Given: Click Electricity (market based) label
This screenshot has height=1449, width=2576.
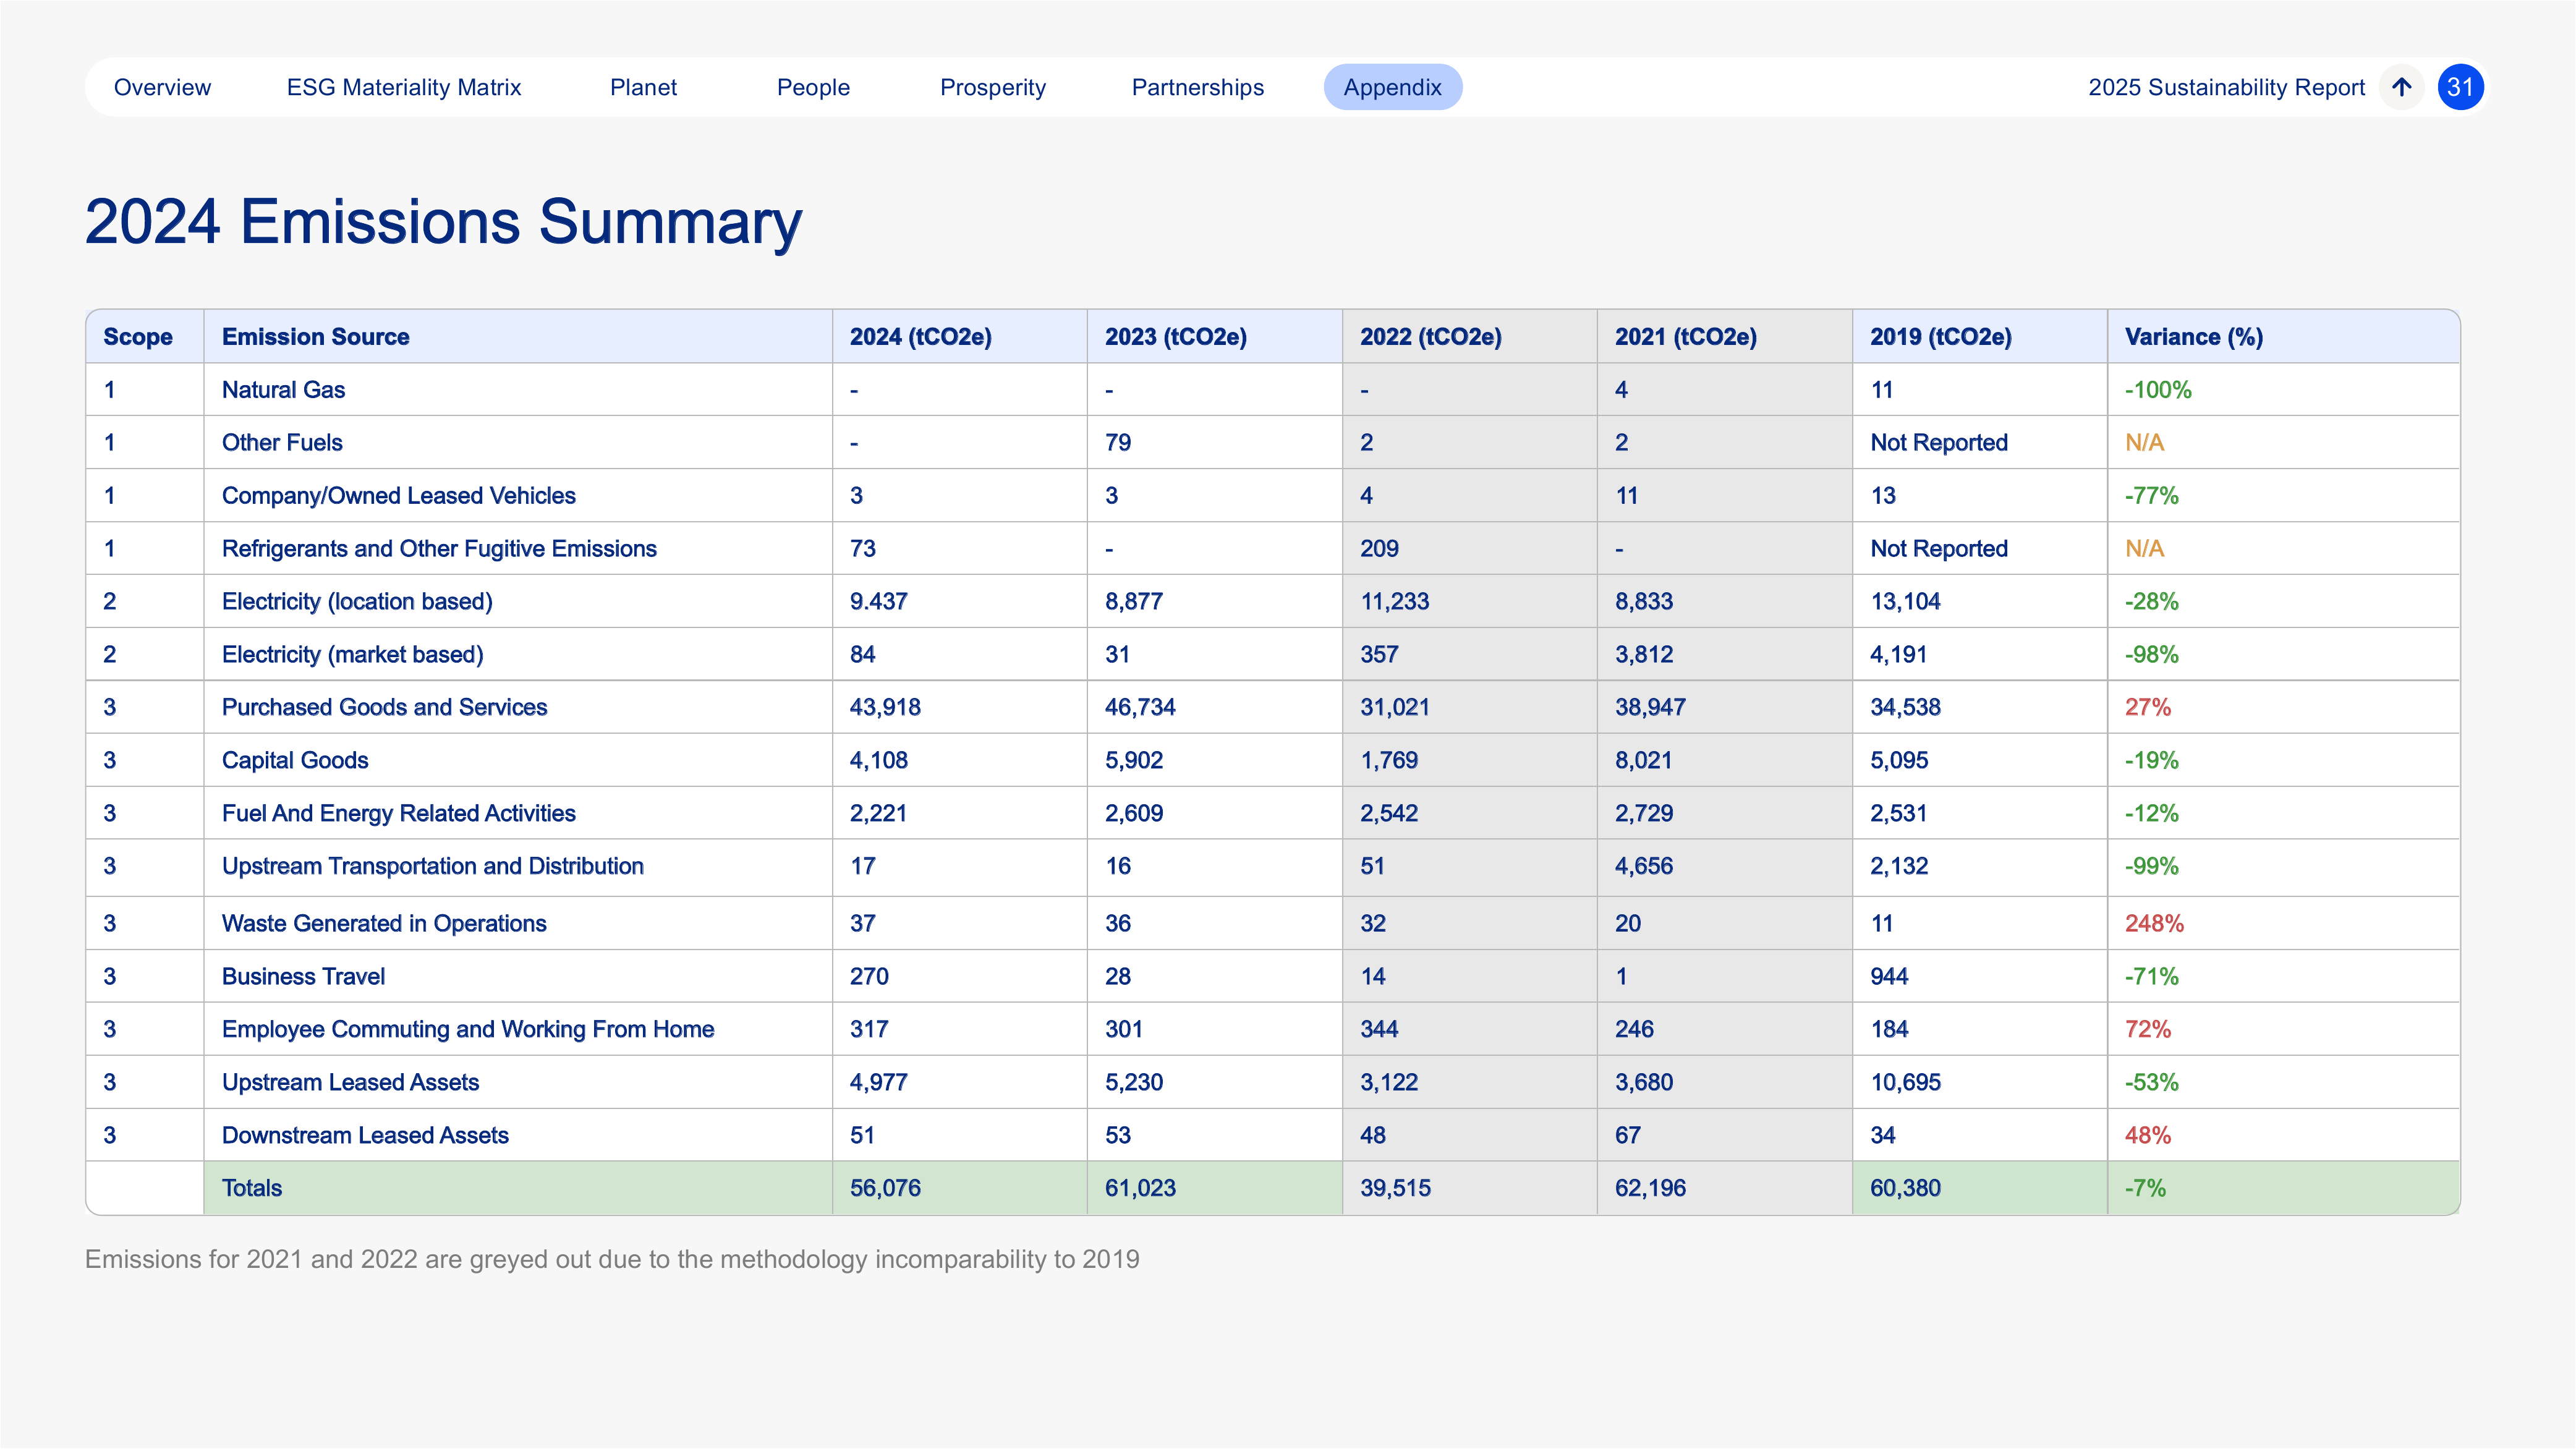Looking at the screenshot, I should (352, 655).
